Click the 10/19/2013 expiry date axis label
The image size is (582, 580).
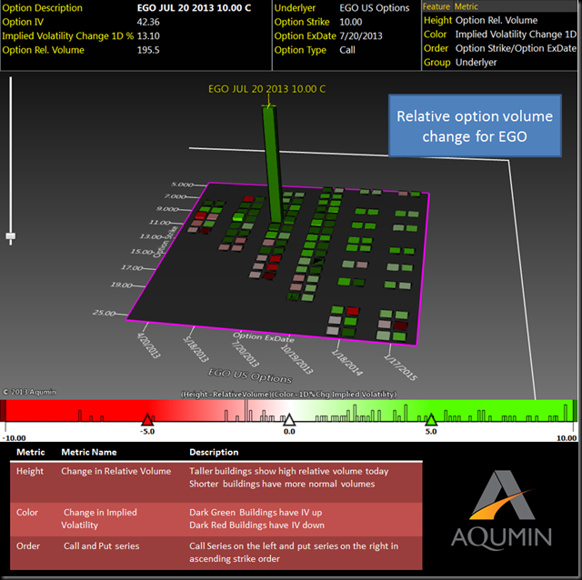(297, 359)
